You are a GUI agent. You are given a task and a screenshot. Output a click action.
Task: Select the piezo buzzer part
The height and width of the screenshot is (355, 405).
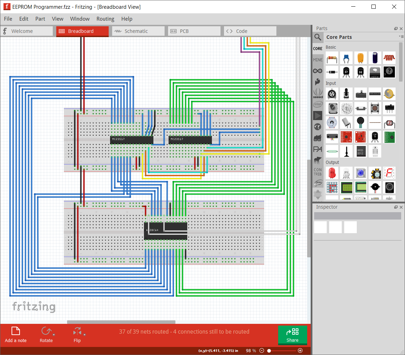click(375, 187)
